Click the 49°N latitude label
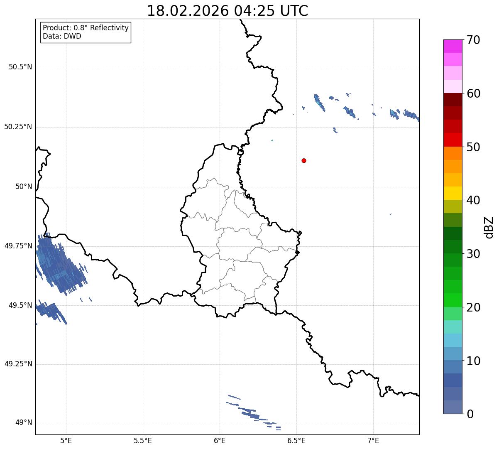 point(24,423)
